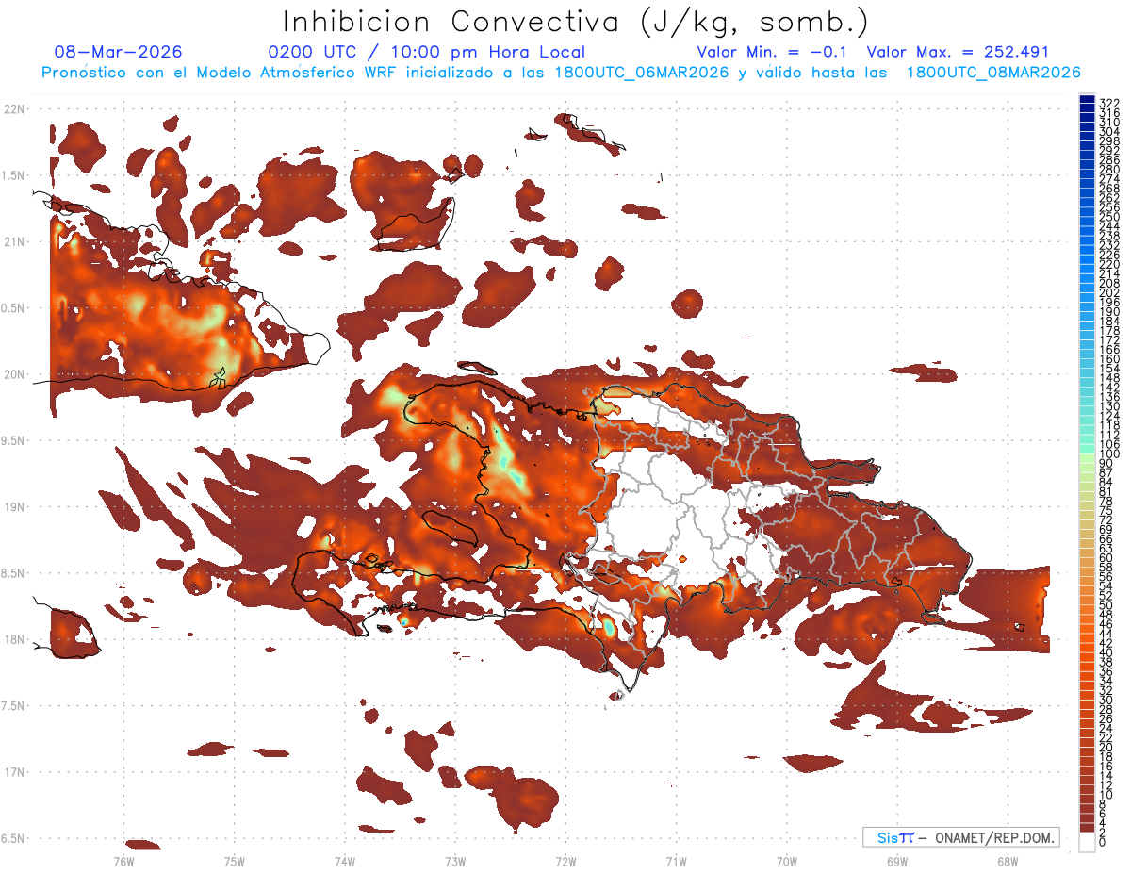Screen dimensions: 1131x874
Task: Click the "74W" longitude label
Action: tap(345, 860)
